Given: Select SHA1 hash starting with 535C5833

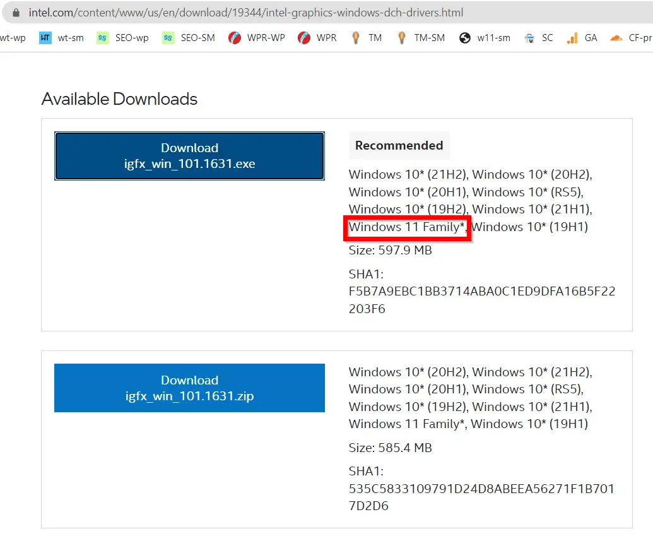Looking at the screenshot, I should 481,497.
